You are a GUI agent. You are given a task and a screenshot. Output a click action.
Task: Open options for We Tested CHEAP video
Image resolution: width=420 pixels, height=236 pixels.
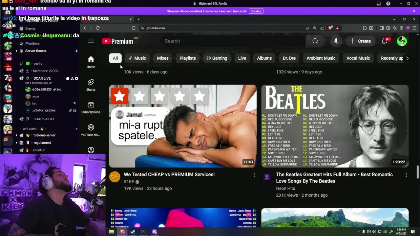[254, 175]
